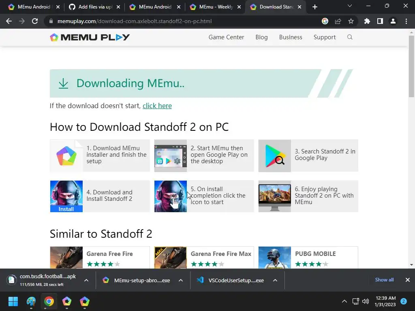Open the volume tray icon
The width and height of the screenshot is (415, 311).
[x=366, y=301]
